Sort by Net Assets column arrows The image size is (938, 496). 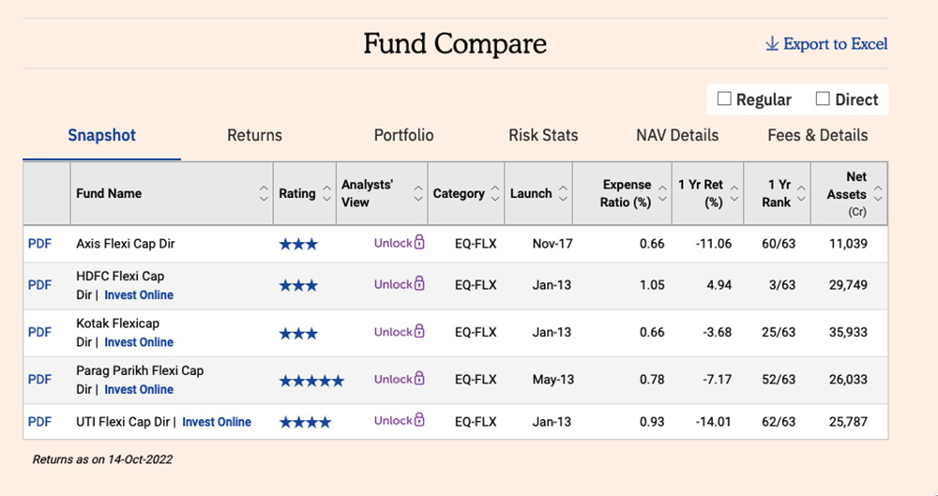878,194
